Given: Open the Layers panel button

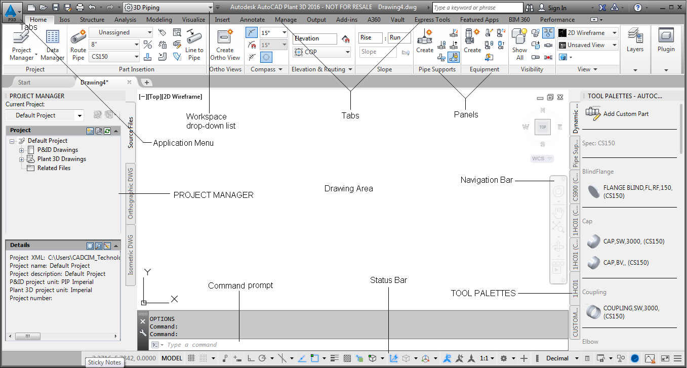Looking at the screenshot, I should pyautogui.click(x=635, y=40).
